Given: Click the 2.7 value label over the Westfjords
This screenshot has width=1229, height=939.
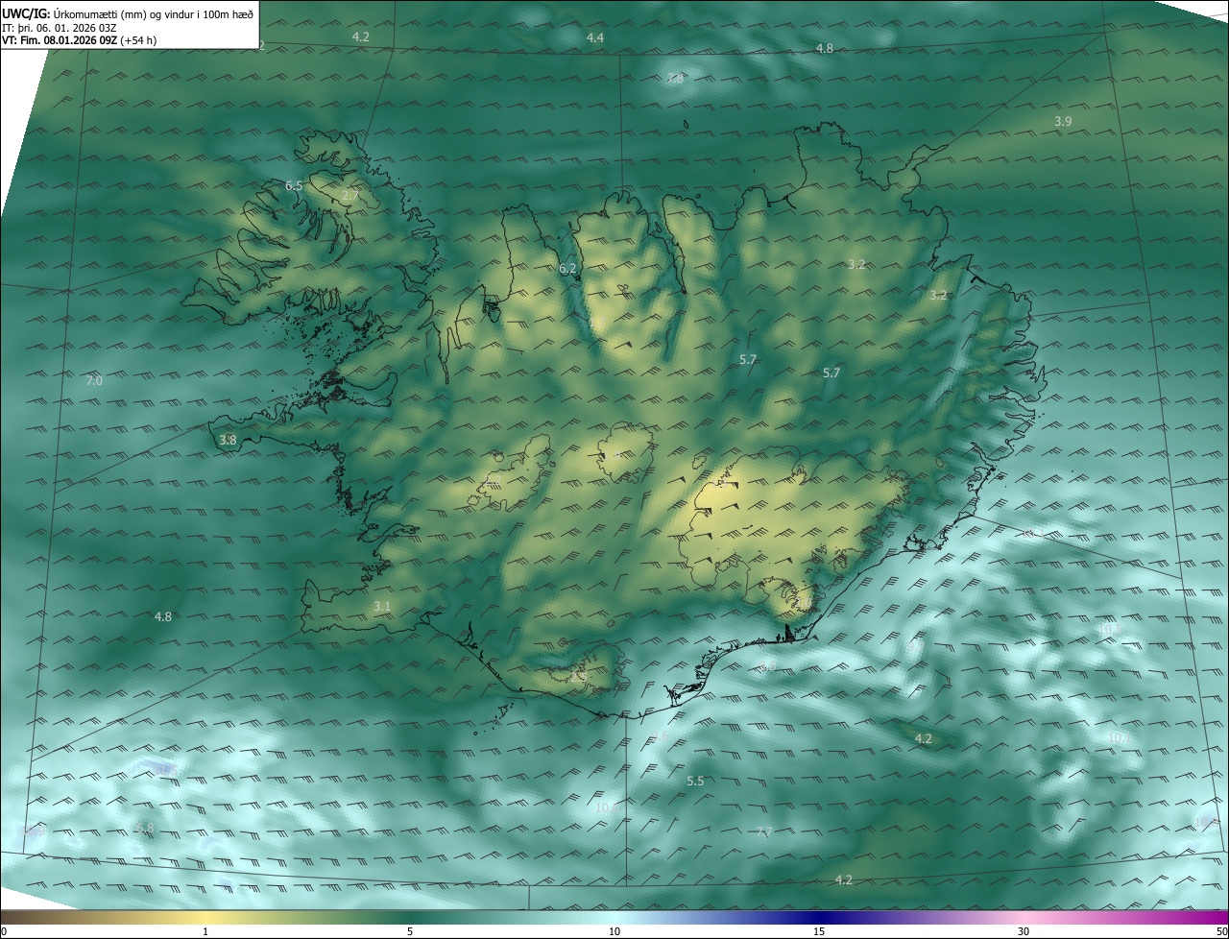Looking at the screenshot, I should pyautogui.click(x=350, y=196).
